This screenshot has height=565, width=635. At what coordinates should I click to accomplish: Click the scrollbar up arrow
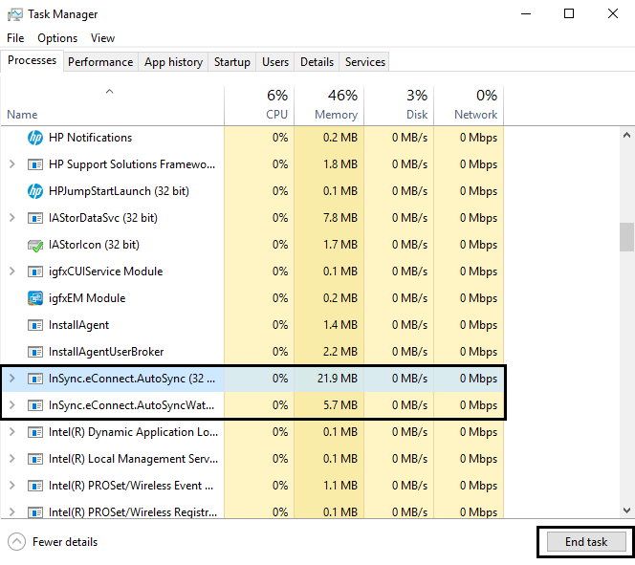tap(626, 135)
